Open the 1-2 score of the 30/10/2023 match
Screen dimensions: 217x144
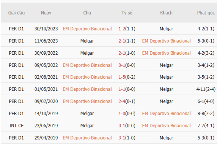(122, 29)
